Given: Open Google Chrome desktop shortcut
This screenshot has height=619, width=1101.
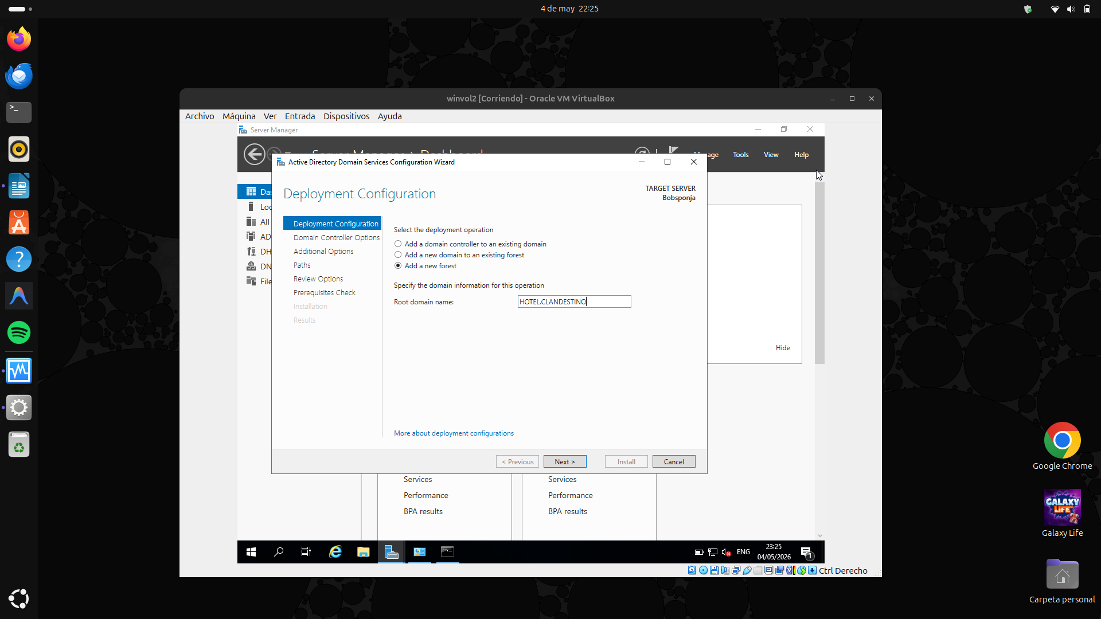Looking at the screenshot, I should tap(1062, 446).
